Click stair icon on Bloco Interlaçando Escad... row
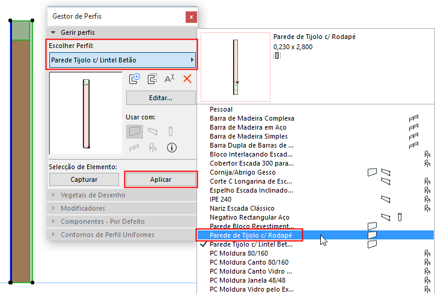The image size is (435, 294). 427,154
